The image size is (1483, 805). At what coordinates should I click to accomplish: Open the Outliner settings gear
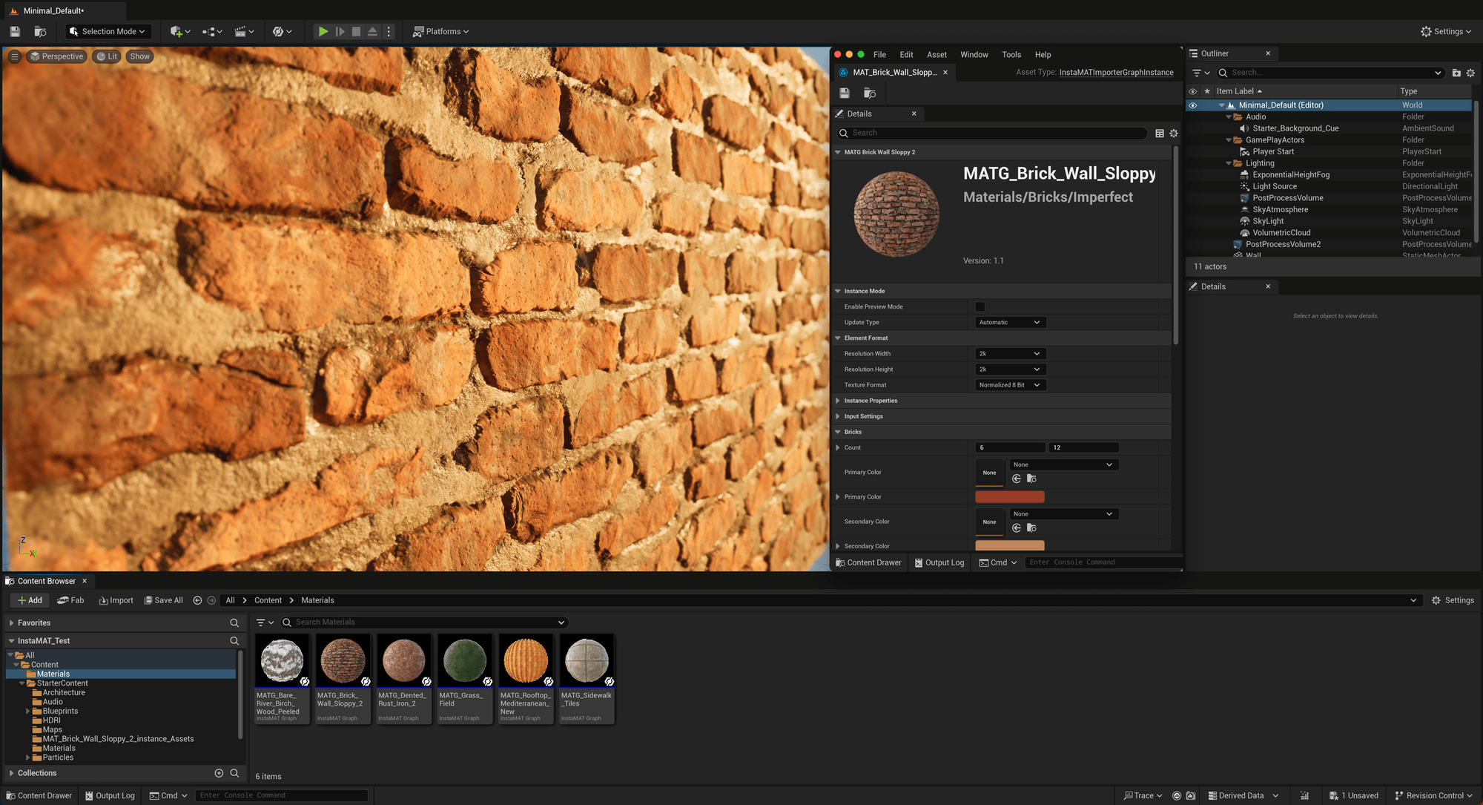pyautogui.click(x=1470, y=73)
